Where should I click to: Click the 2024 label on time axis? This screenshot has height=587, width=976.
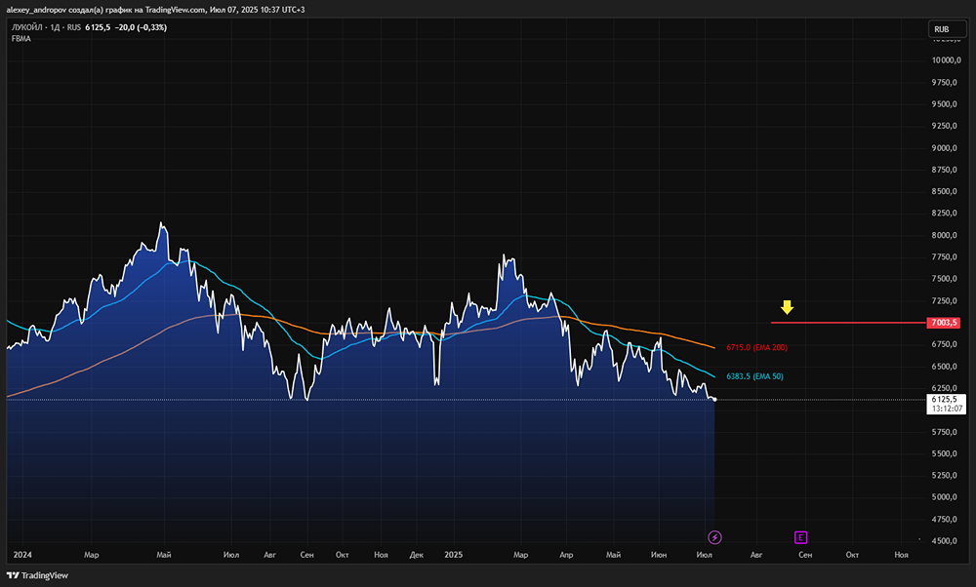22,555
